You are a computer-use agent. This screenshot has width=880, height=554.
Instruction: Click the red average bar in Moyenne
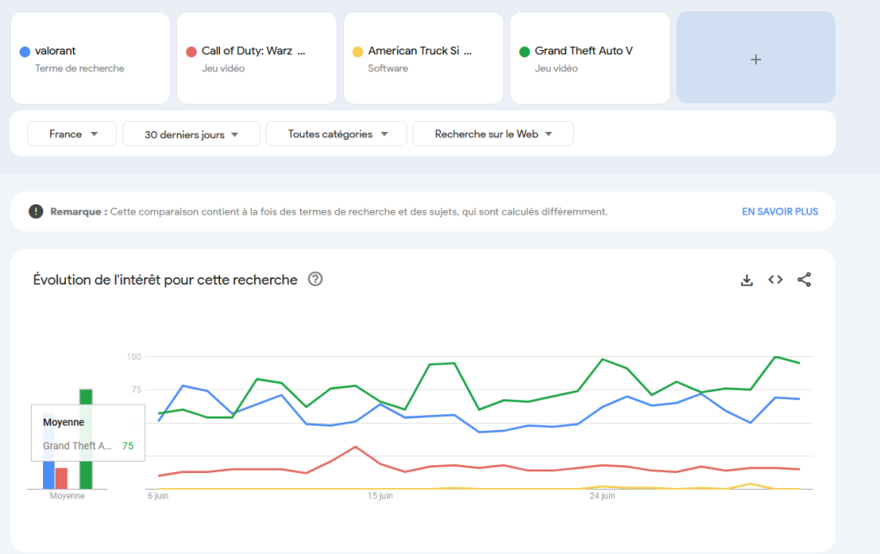(x=62, y=477)
